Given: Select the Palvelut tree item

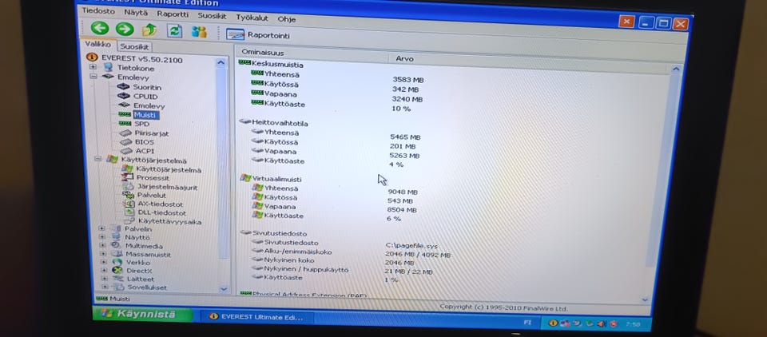Looking at the screenshot, I should click(x=152, y=195).
